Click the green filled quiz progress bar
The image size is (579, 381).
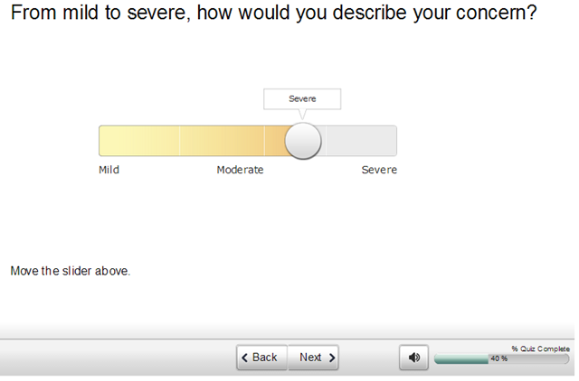tap(460, 358)
